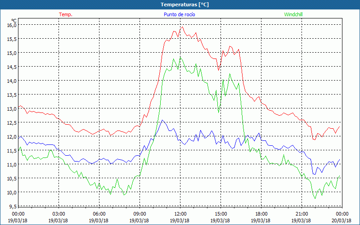Click the 15:00 time axis label
This screenshot has width=360, height=225.
[x=220, y=214]
